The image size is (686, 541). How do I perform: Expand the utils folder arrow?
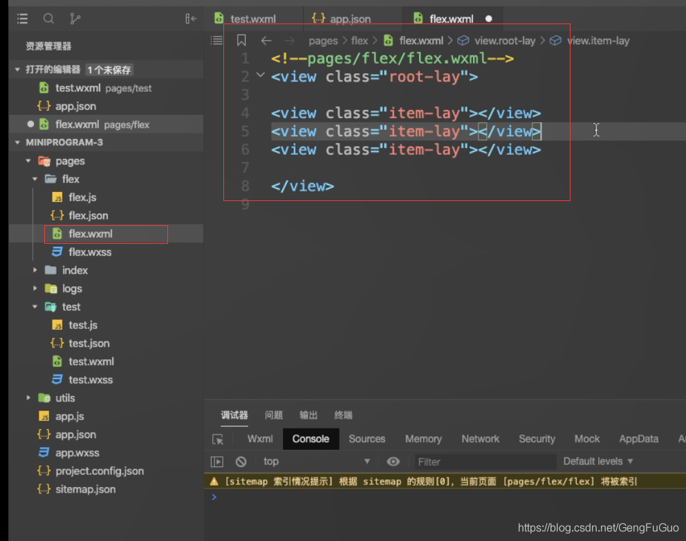click(28, 398)
